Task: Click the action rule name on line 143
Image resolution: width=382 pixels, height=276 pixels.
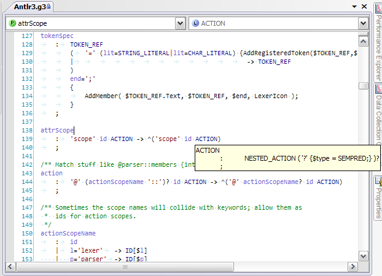Action: (x=52, y=173)
